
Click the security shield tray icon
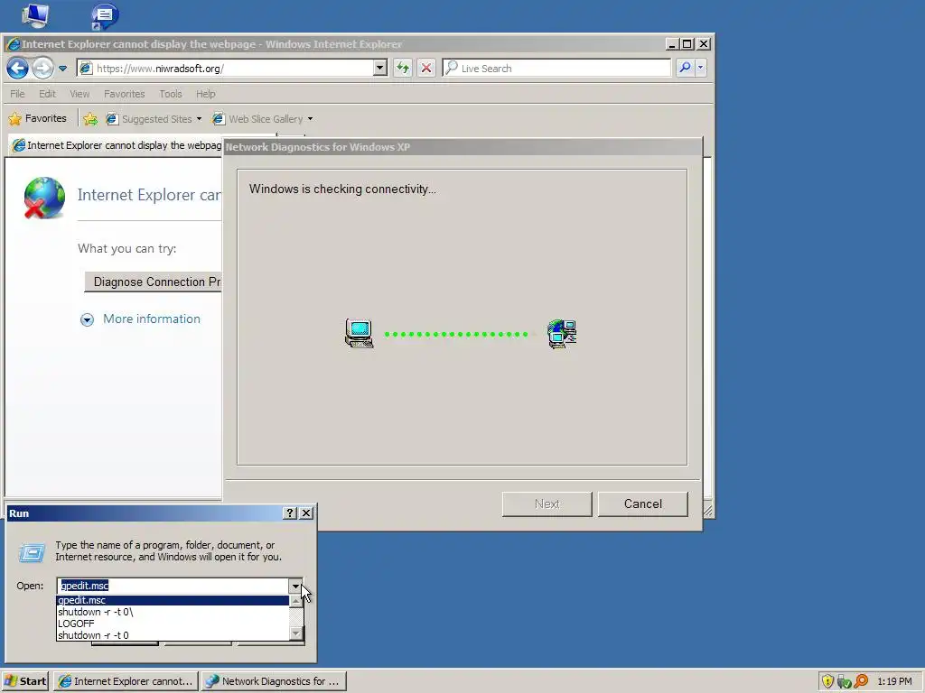(827, 681)
